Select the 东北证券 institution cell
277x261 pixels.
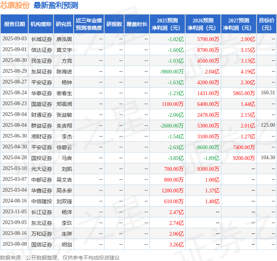pos(42,223)
